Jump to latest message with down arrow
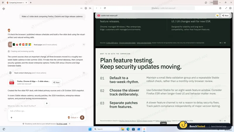The width and height of the screenshot is (234, 132). [47, 103]
